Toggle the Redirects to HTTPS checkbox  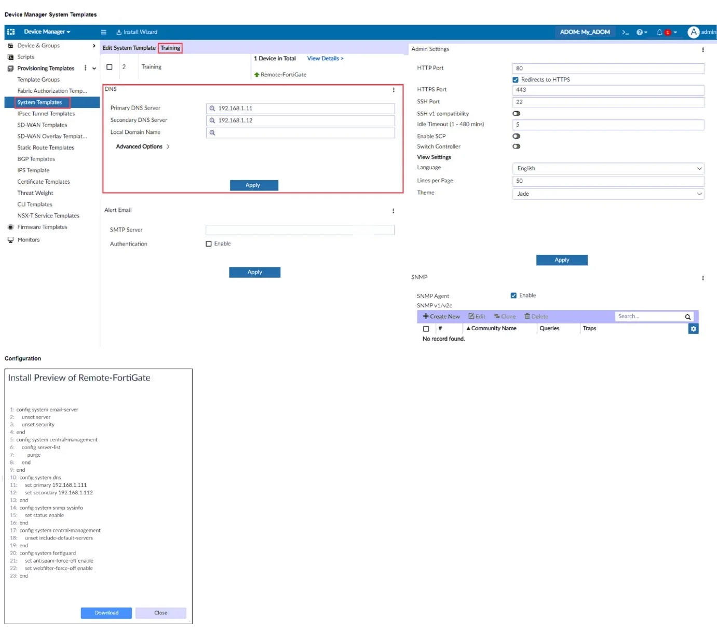coord(516,80)
